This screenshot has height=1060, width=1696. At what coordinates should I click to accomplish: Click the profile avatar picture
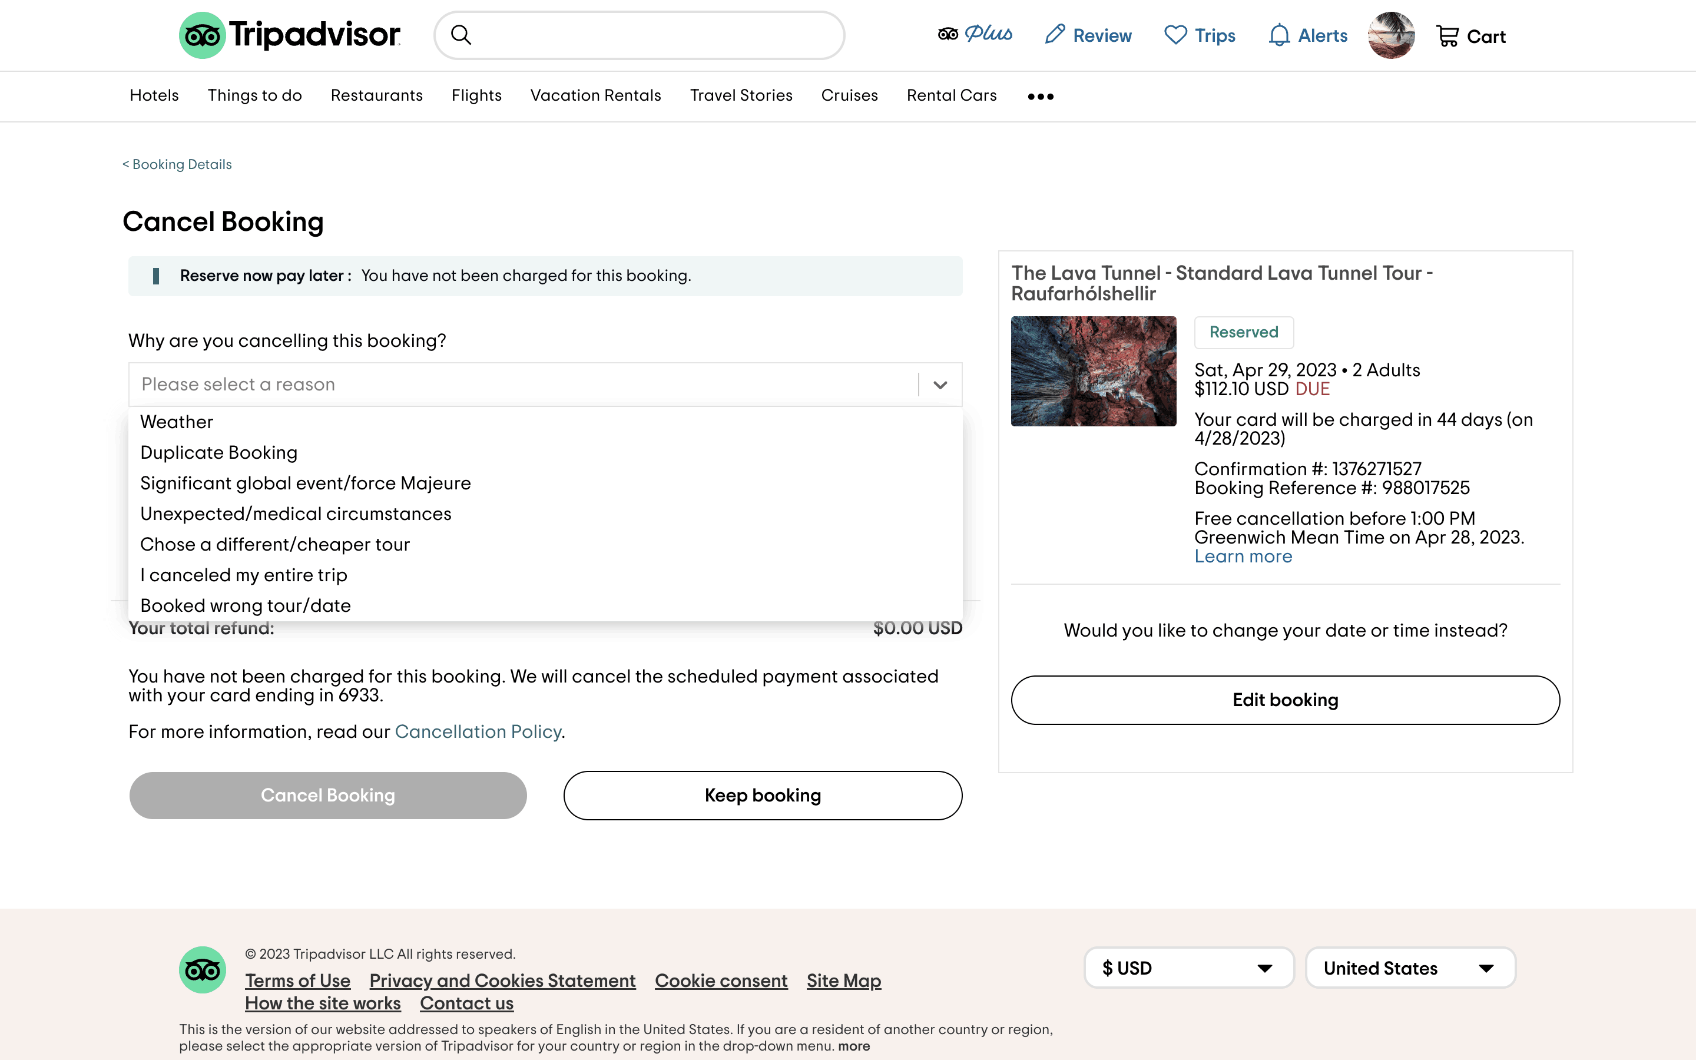(1391, 35)
